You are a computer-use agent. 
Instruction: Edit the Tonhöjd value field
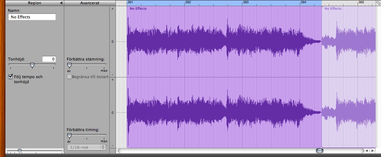pos(49,59)
